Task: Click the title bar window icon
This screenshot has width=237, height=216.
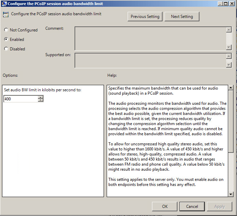Action: pos(4,4)
